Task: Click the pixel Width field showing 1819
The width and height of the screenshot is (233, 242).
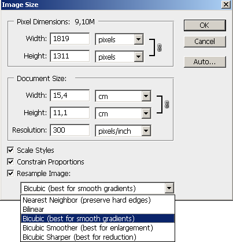Action: (70, 39)
